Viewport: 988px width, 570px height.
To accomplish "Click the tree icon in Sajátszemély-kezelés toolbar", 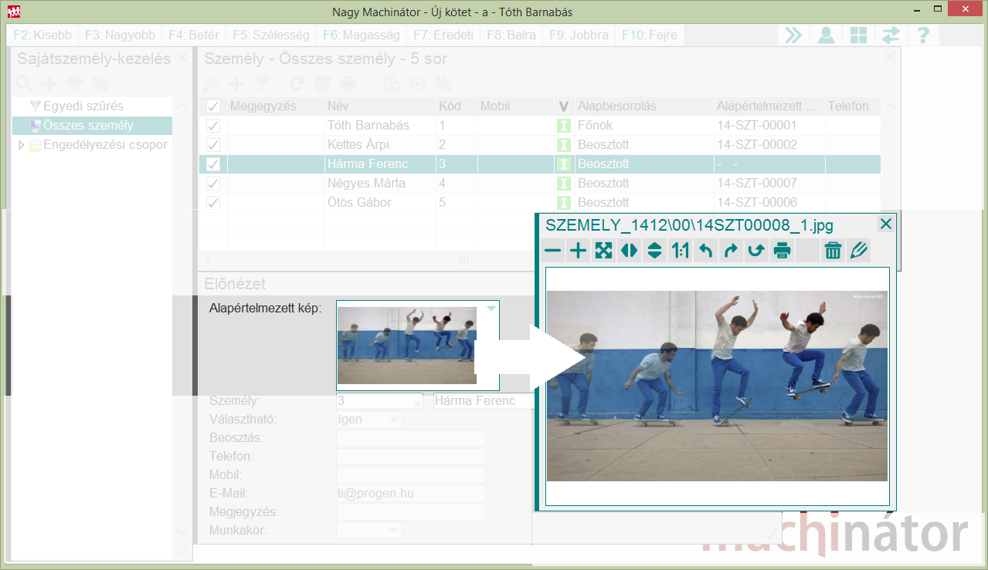I will [x=75, y=83].
